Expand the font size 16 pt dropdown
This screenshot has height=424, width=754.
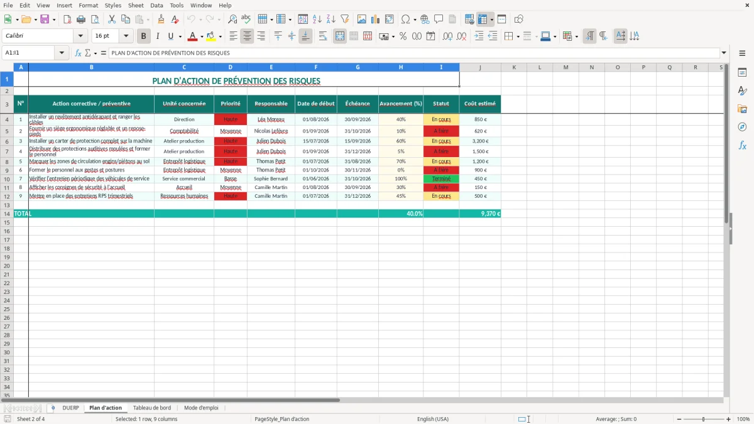(126, 36)
